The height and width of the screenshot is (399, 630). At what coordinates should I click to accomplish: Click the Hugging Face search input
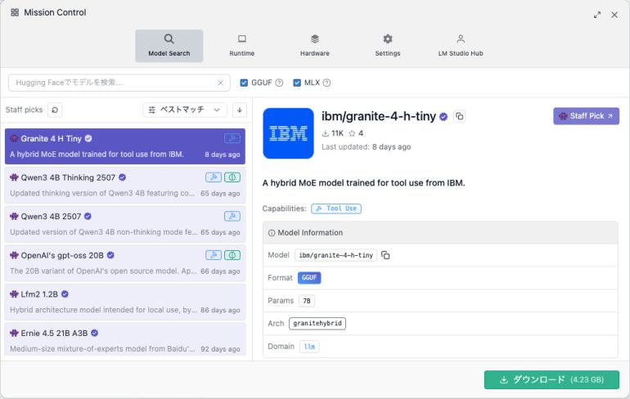[110, 83]
